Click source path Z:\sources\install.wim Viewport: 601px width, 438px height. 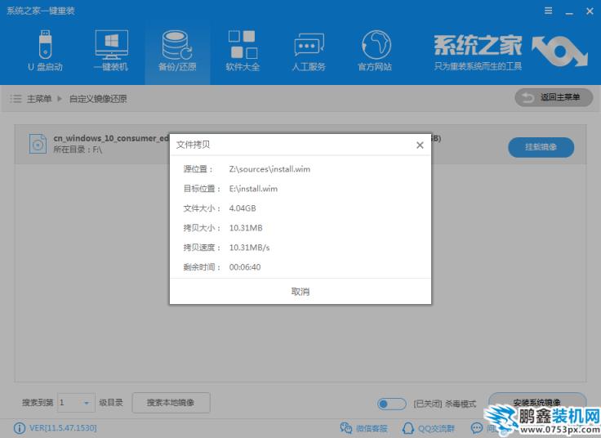[269, 169]
